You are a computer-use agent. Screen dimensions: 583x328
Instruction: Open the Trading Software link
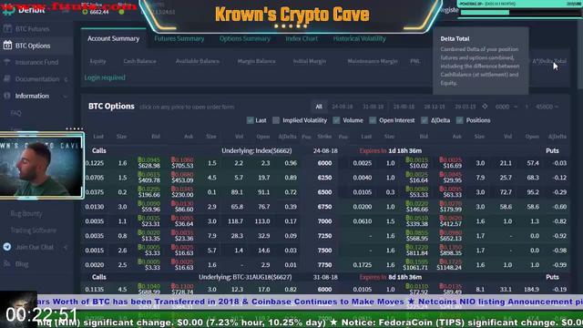pos(34,231)
